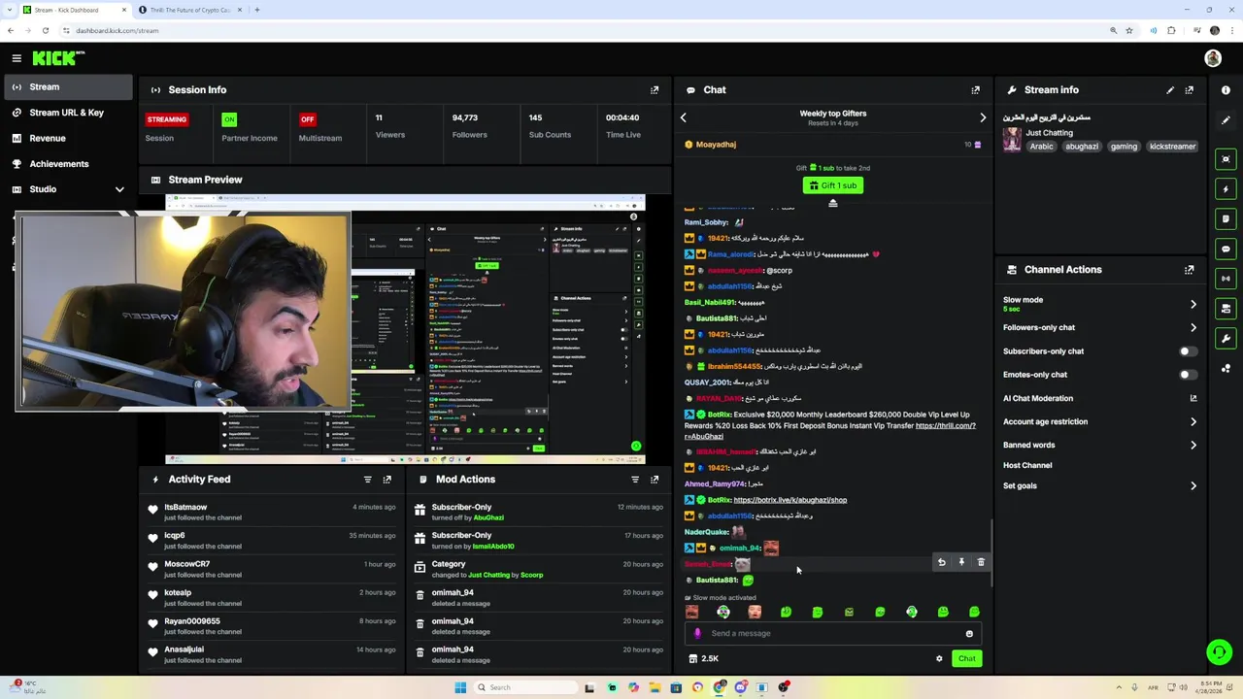
Task: Pin the hovered chat message
Action: click(961, 562)
